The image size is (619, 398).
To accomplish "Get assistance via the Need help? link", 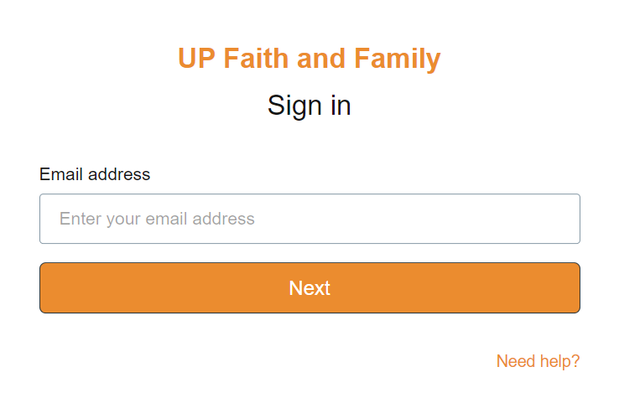I will 538,361.
